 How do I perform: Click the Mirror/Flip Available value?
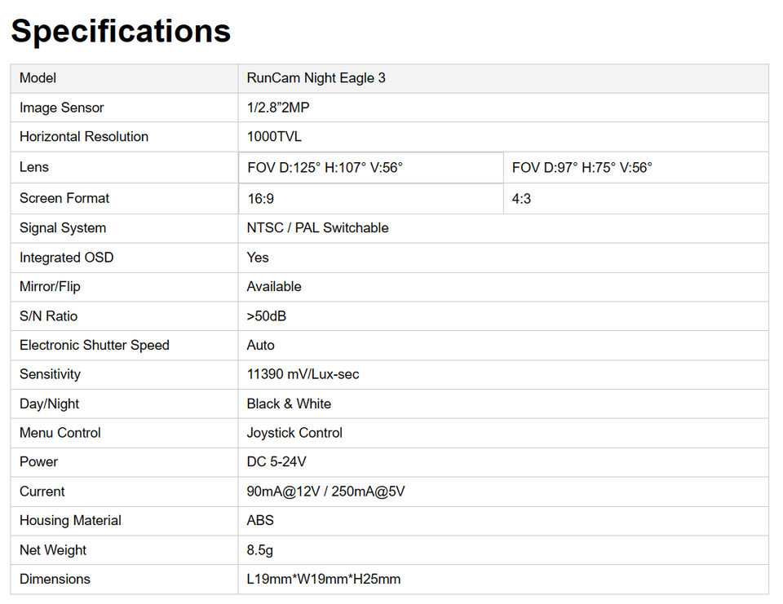pyautogui.click(x=274, y=287)
